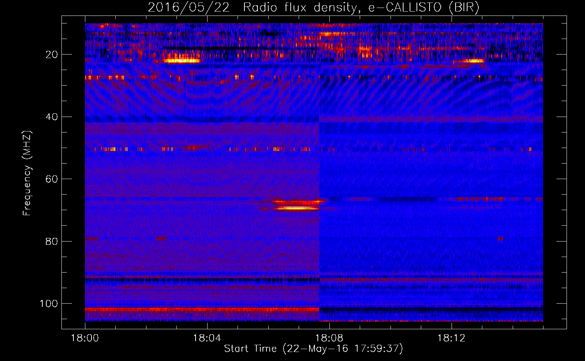Click the 'Frequency (MHZ)' axis label

[x=27, y=173]
